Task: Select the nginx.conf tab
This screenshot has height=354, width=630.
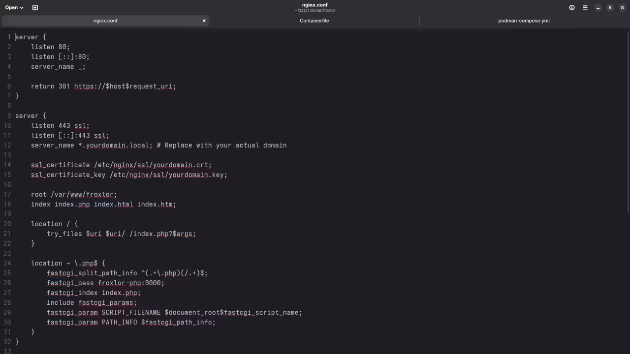Action: tap(105, 21)
